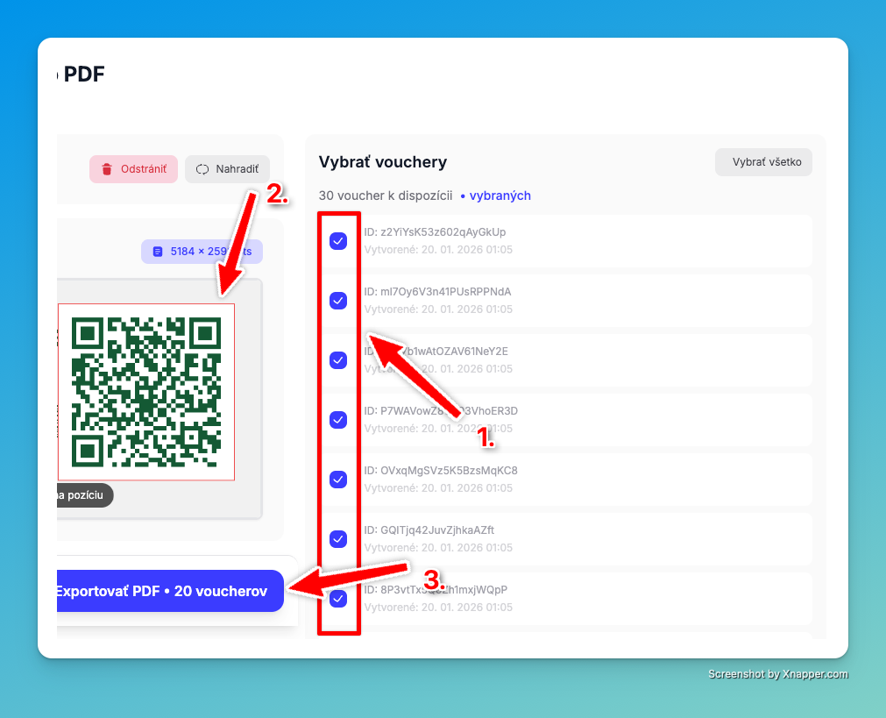Click the refresh icon in Nahradiť
886x718 pixels.
tap(202, 169)
